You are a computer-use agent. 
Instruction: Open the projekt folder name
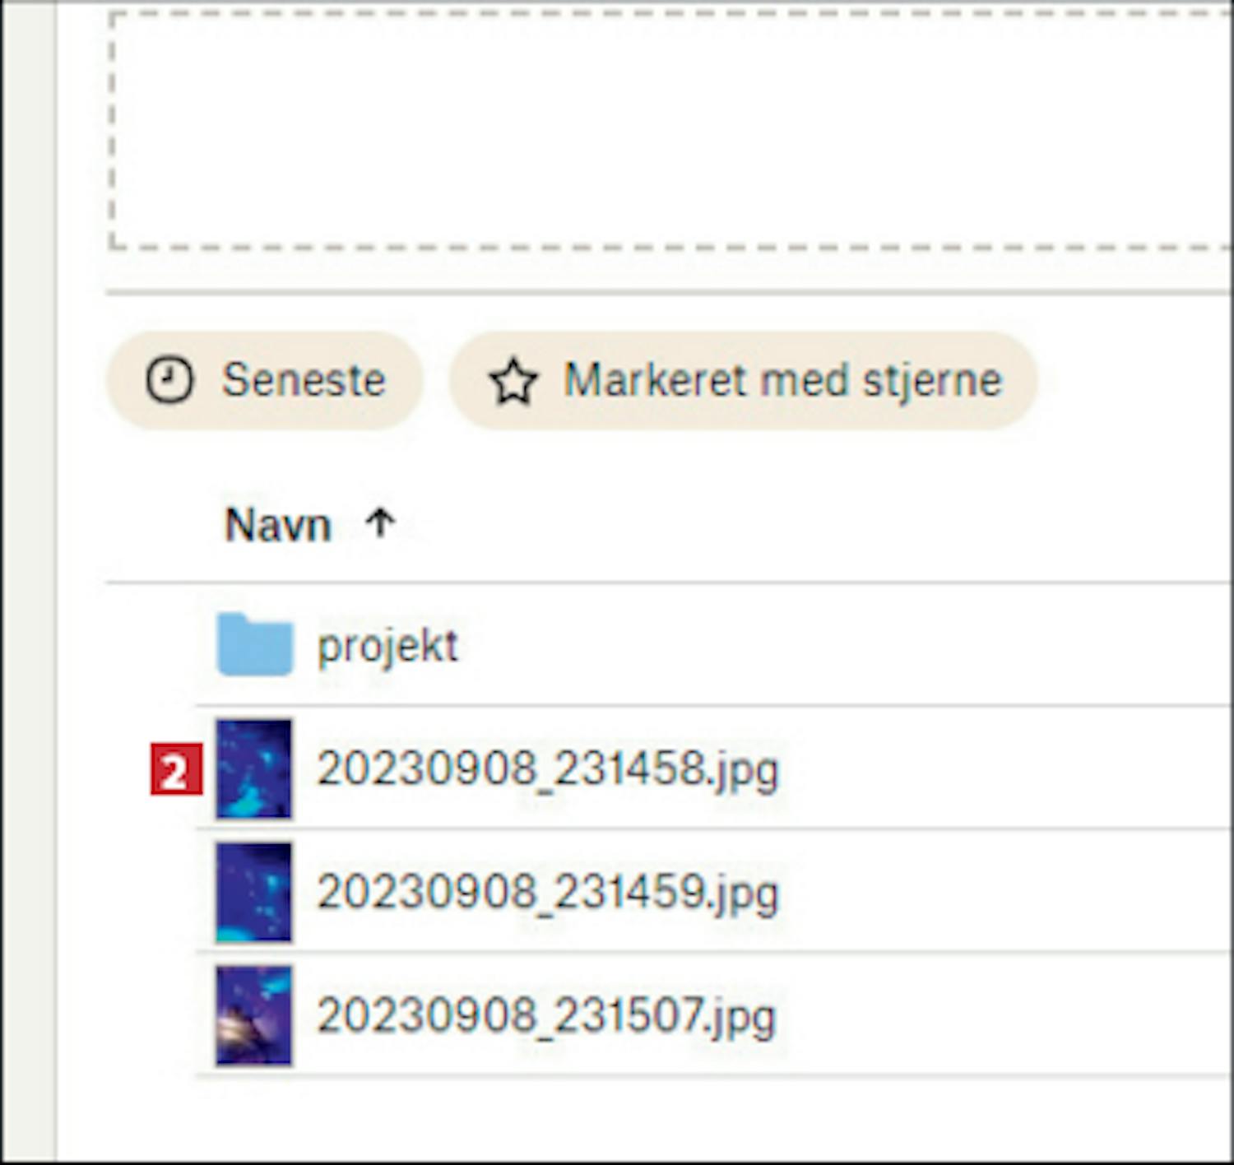387,646
